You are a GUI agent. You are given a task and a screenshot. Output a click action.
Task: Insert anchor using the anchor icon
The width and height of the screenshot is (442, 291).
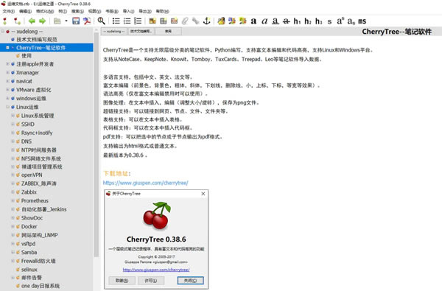click(x=206, y=21)
